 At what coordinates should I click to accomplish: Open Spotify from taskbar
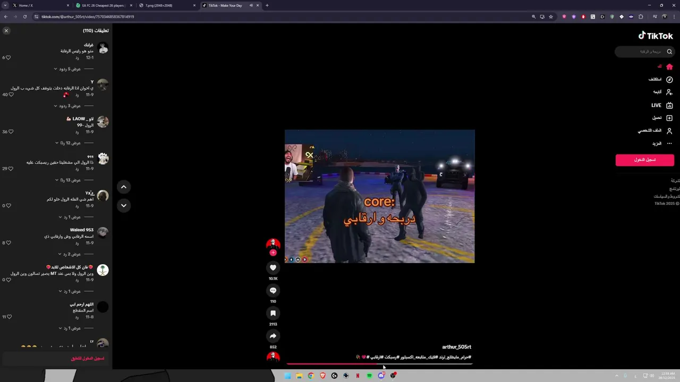369,376
